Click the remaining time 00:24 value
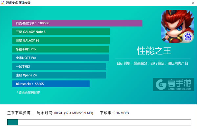This screenshot has height=129, width=197. pos(58,113)
